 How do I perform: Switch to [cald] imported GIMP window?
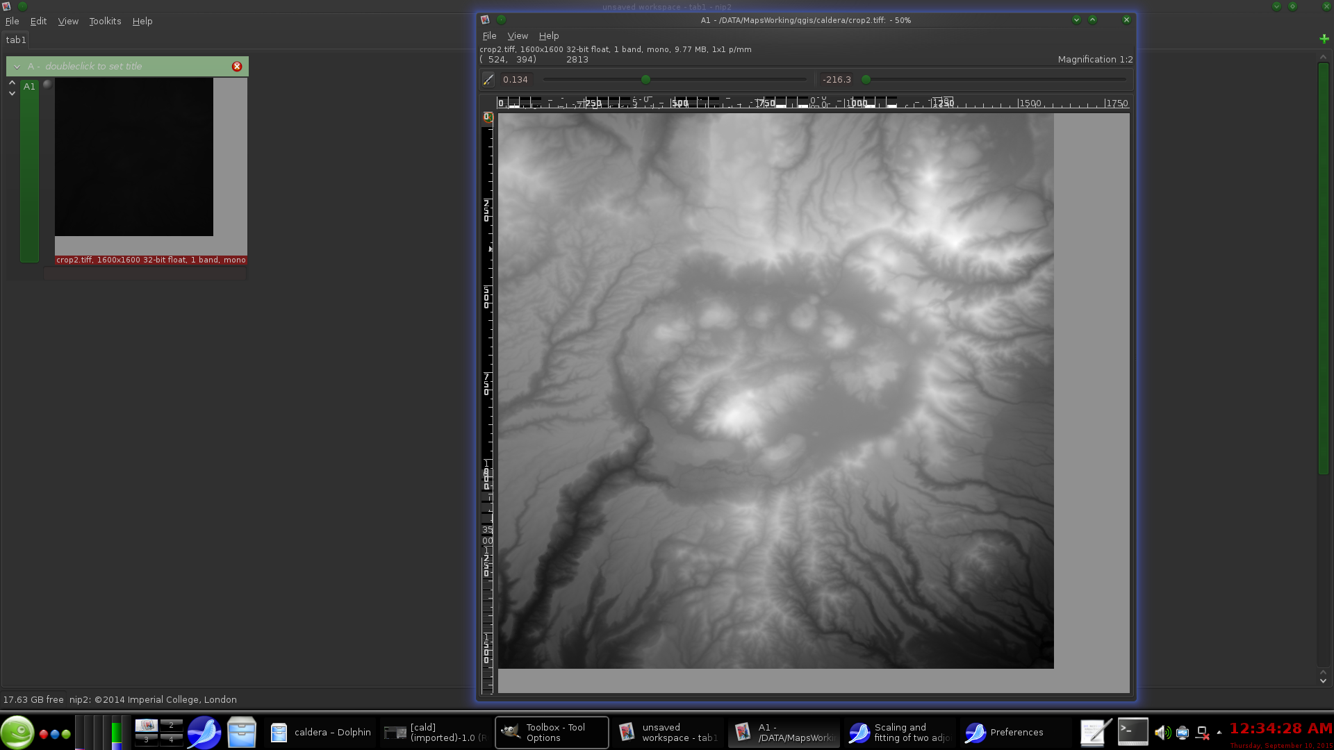click(436, 733)
